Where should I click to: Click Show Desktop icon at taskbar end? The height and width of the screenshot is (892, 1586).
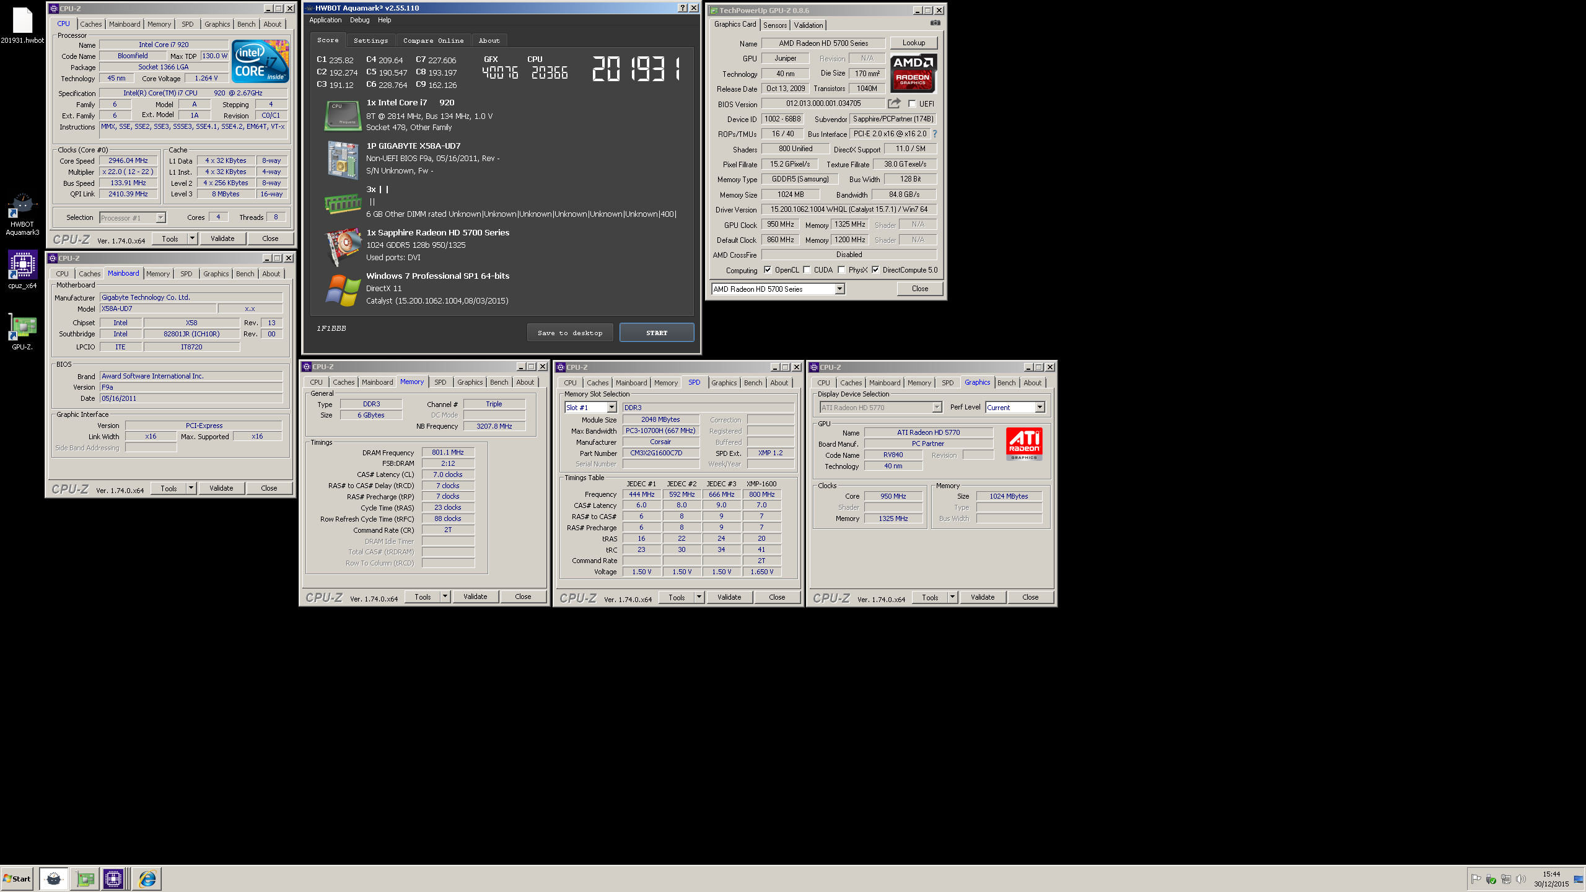(1578, 879)
